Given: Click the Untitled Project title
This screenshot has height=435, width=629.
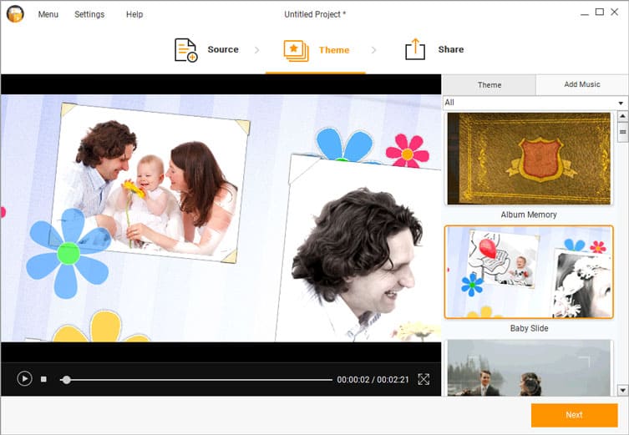Looking at the screenshot, I should (x=315, y=14).
